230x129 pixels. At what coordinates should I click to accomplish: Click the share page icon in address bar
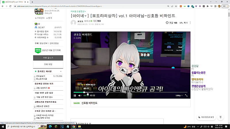coord(172,6)
